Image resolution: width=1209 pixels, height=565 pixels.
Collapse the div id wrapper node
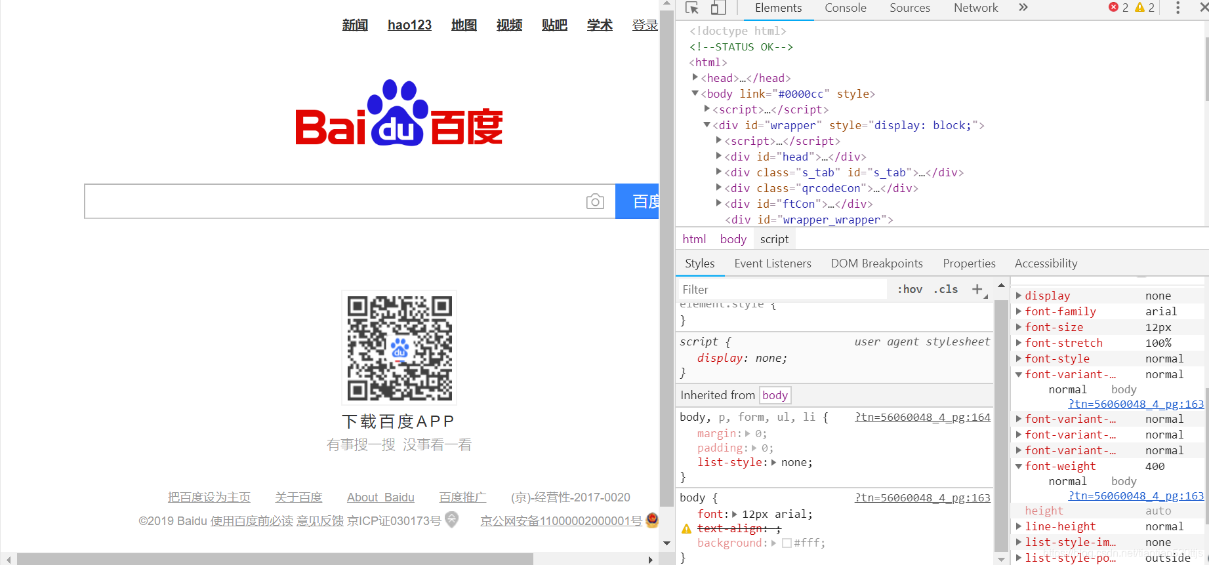(x=707, y=125)
